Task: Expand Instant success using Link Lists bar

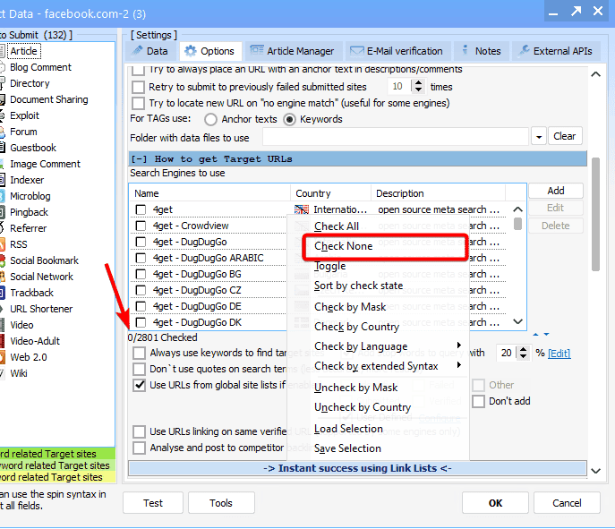Action: click(x=357, y=468)
